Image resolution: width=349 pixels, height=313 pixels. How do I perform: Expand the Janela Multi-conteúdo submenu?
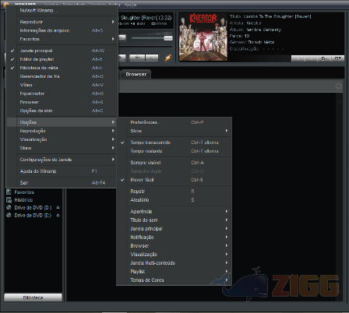coord(174,262)
